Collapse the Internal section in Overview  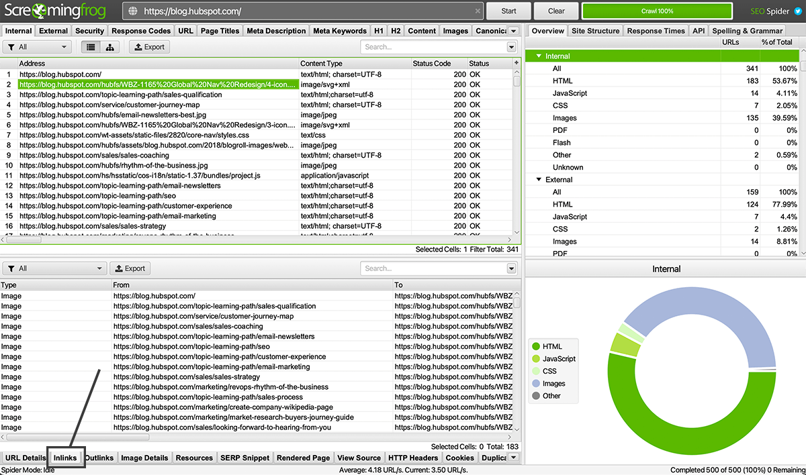[538, 56]
